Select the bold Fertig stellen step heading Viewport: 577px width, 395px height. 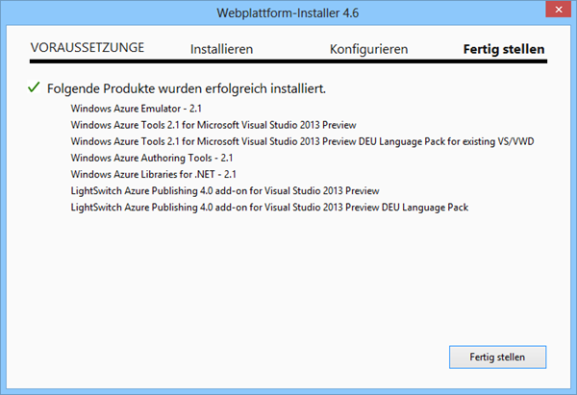(x=503, y=48)
